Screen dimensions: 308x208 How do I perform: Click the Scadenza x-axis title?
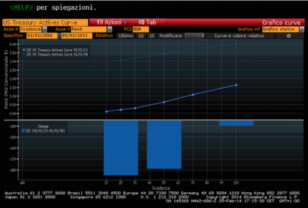click(161, 188)
